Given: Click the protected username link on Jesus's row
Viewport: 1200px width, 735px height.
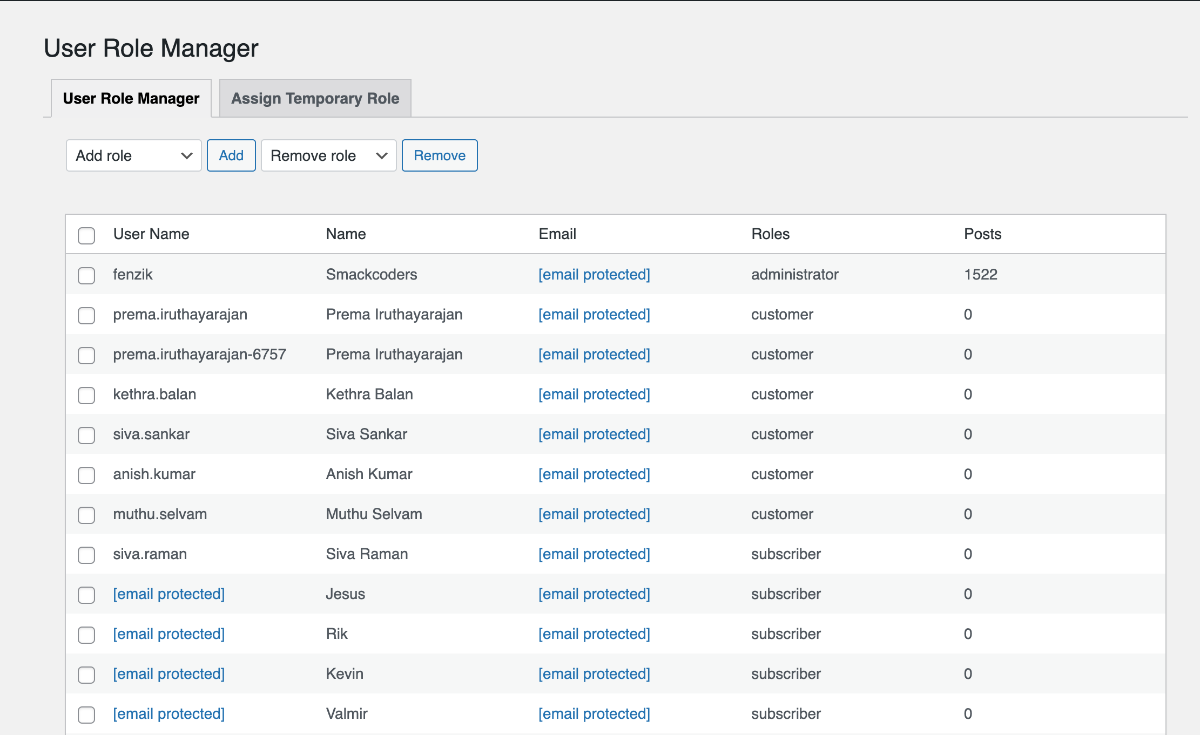Looking at the screenshot, I should pos(168,594).
